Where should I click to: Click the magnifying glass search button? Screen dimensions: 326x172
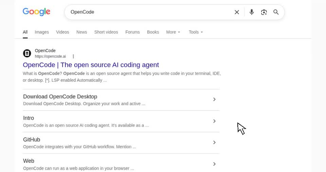coord(276,12)
